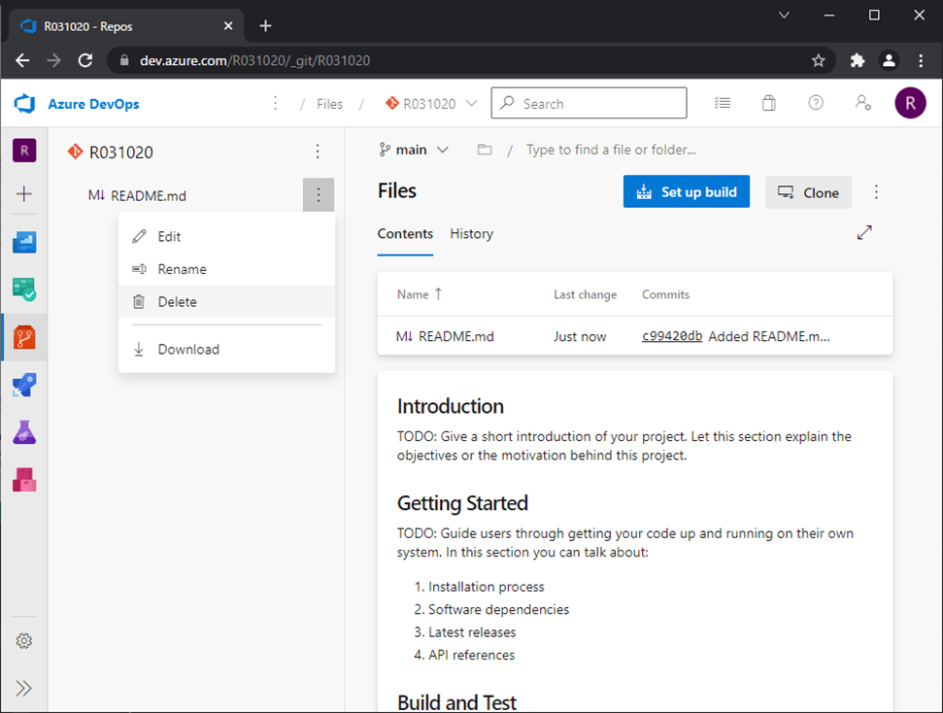Open the Azure DevOps home logo
This screenshot has width=943, height=713.
24,104
